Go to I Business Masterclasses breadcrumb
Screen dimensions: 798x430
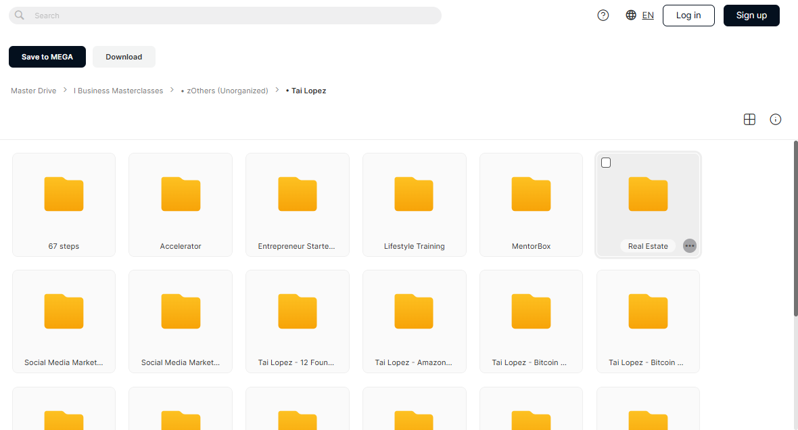pyautogui.click(x=118, y=91)
